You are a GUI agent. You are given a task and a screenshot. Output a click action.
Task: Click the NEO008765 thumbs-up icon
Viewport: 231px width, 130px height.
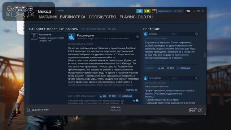pos(145,78)
